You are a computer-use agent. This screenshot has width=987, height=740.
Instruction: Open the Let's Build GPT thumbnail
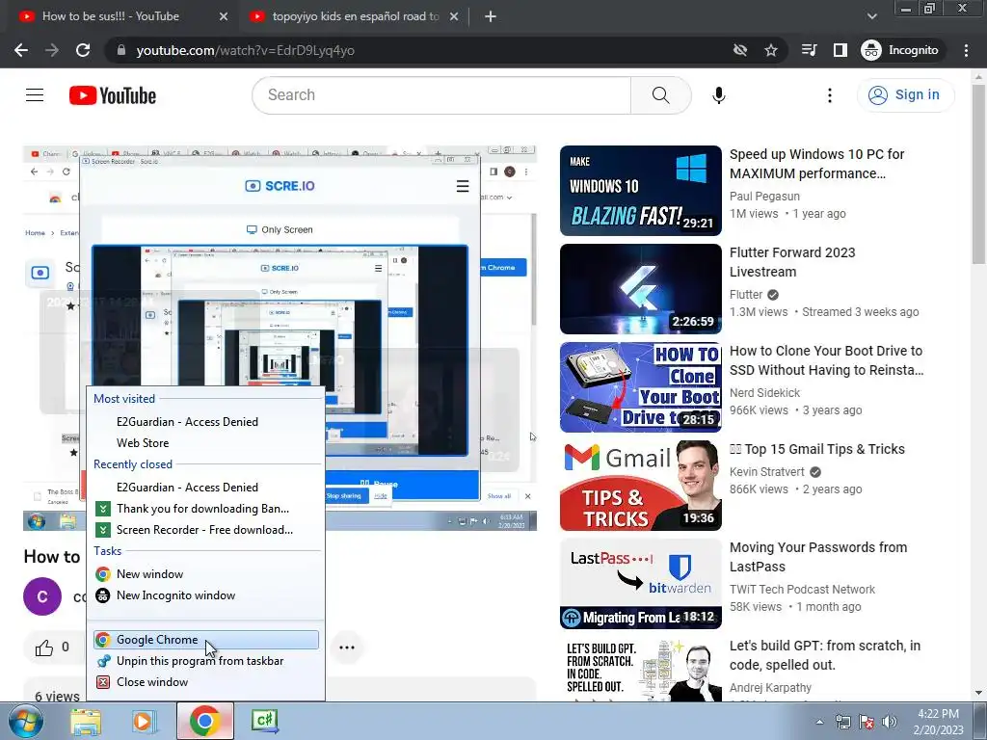(x=641, y=670)
